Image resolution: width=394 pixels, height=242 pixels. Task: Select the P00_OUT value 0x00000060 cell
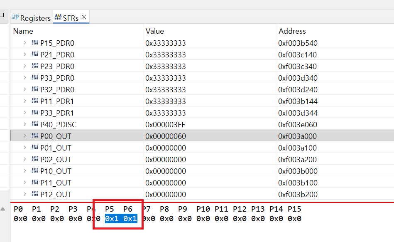[x=166, y=136]
